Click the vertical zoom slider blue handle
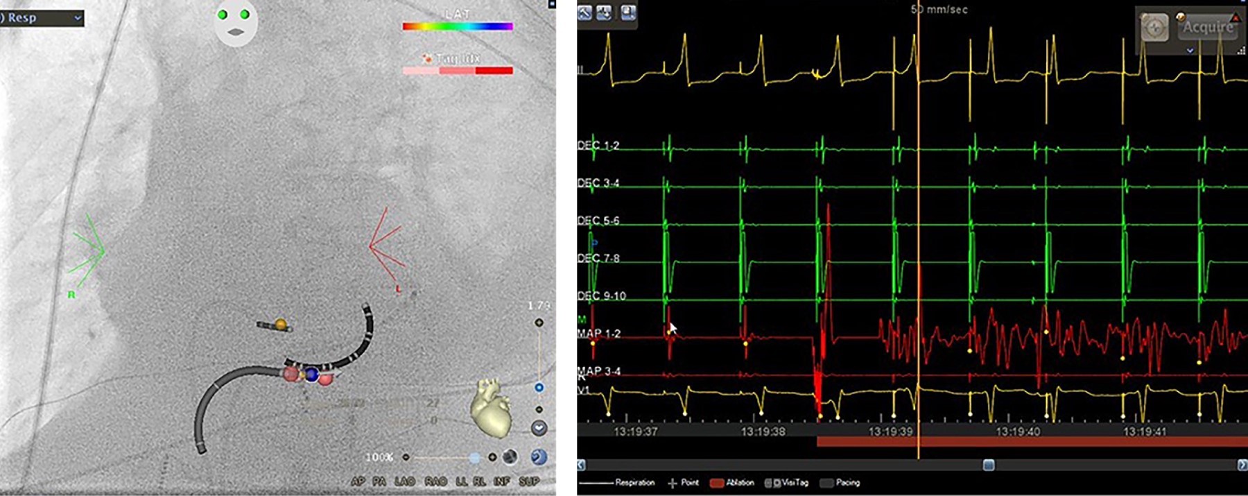1248x496 pixels. point(539,387)
